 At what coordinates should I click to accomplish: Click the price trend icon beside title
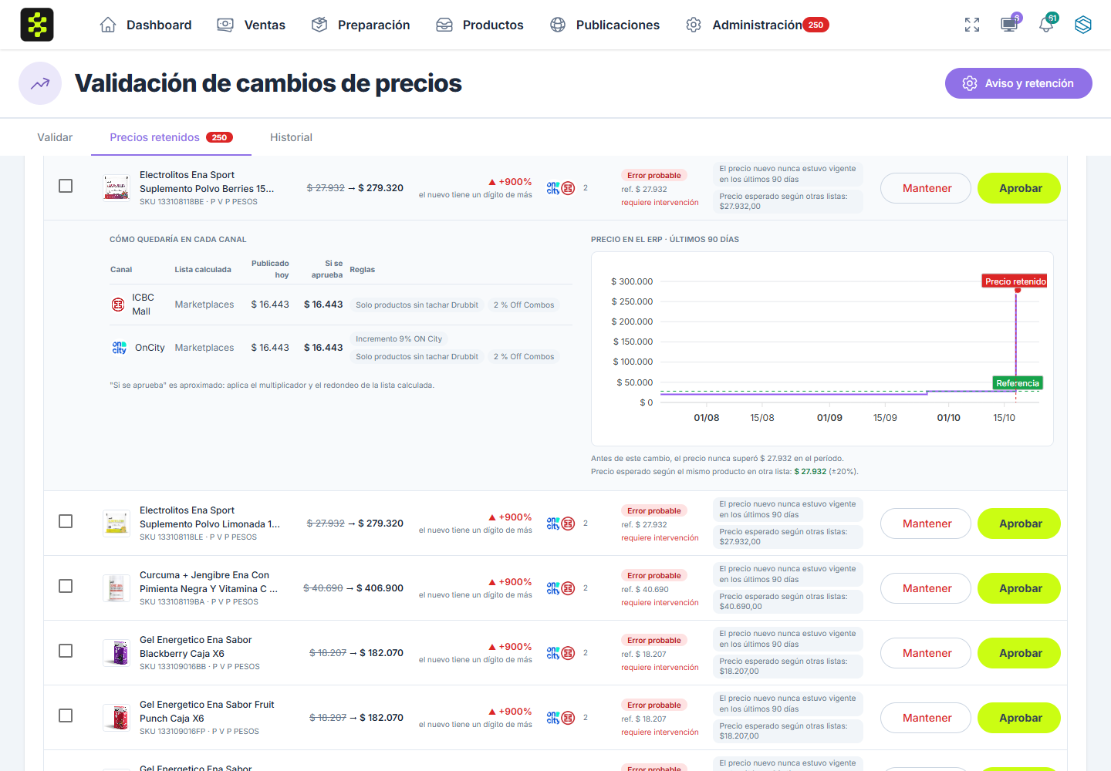click(x=40, y=83)
